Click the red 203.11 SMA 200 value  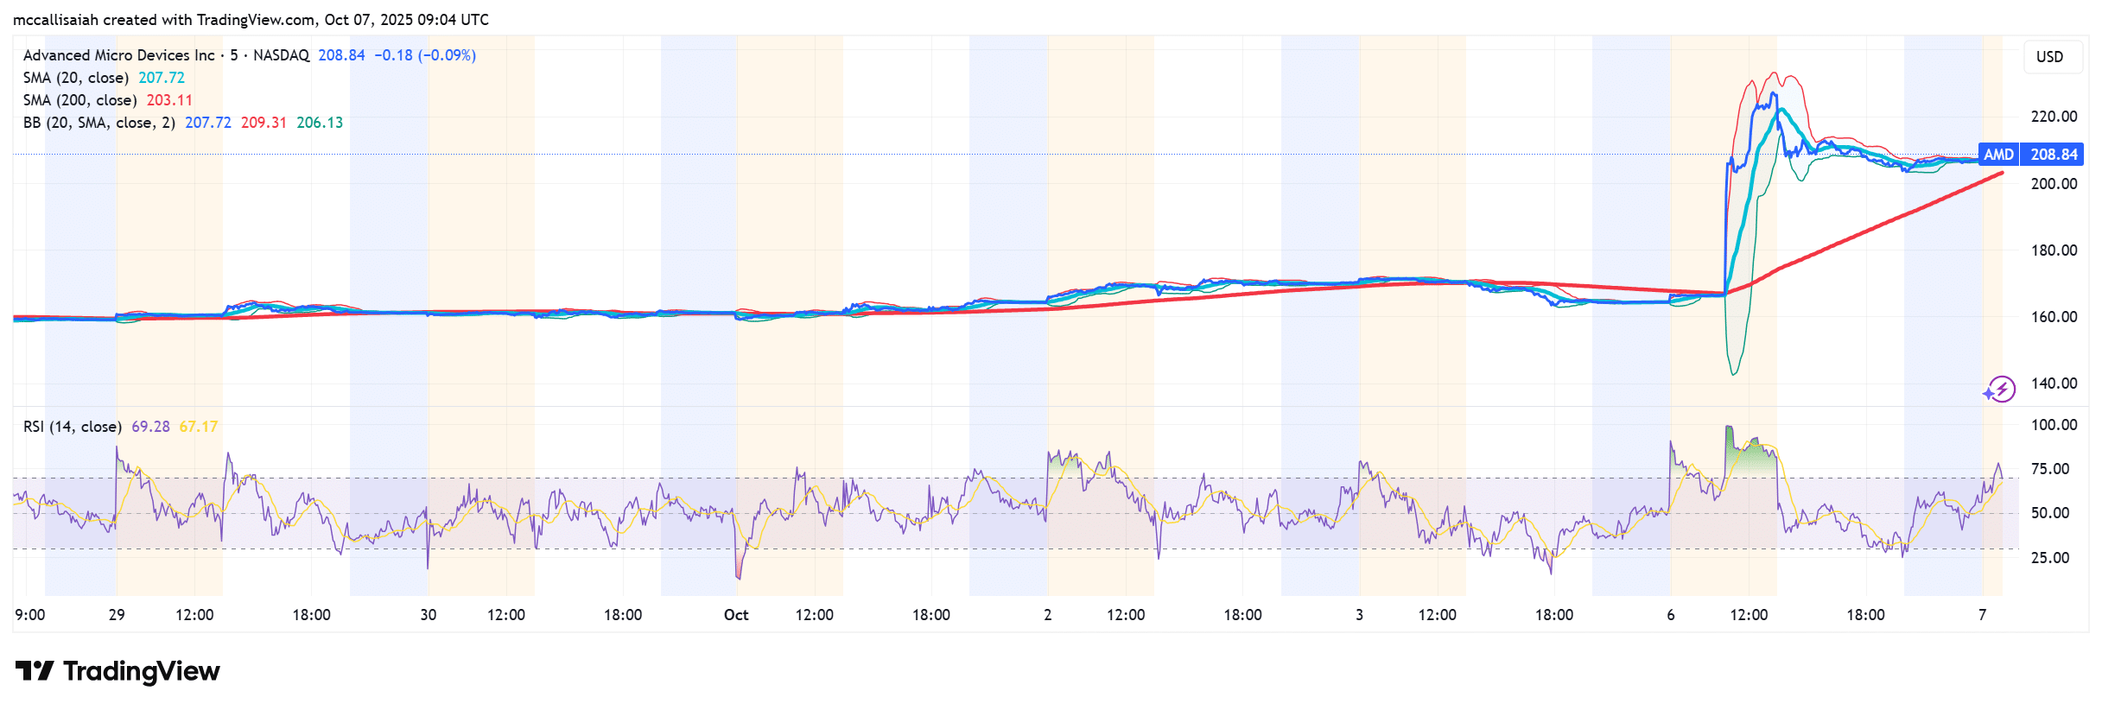169,100
